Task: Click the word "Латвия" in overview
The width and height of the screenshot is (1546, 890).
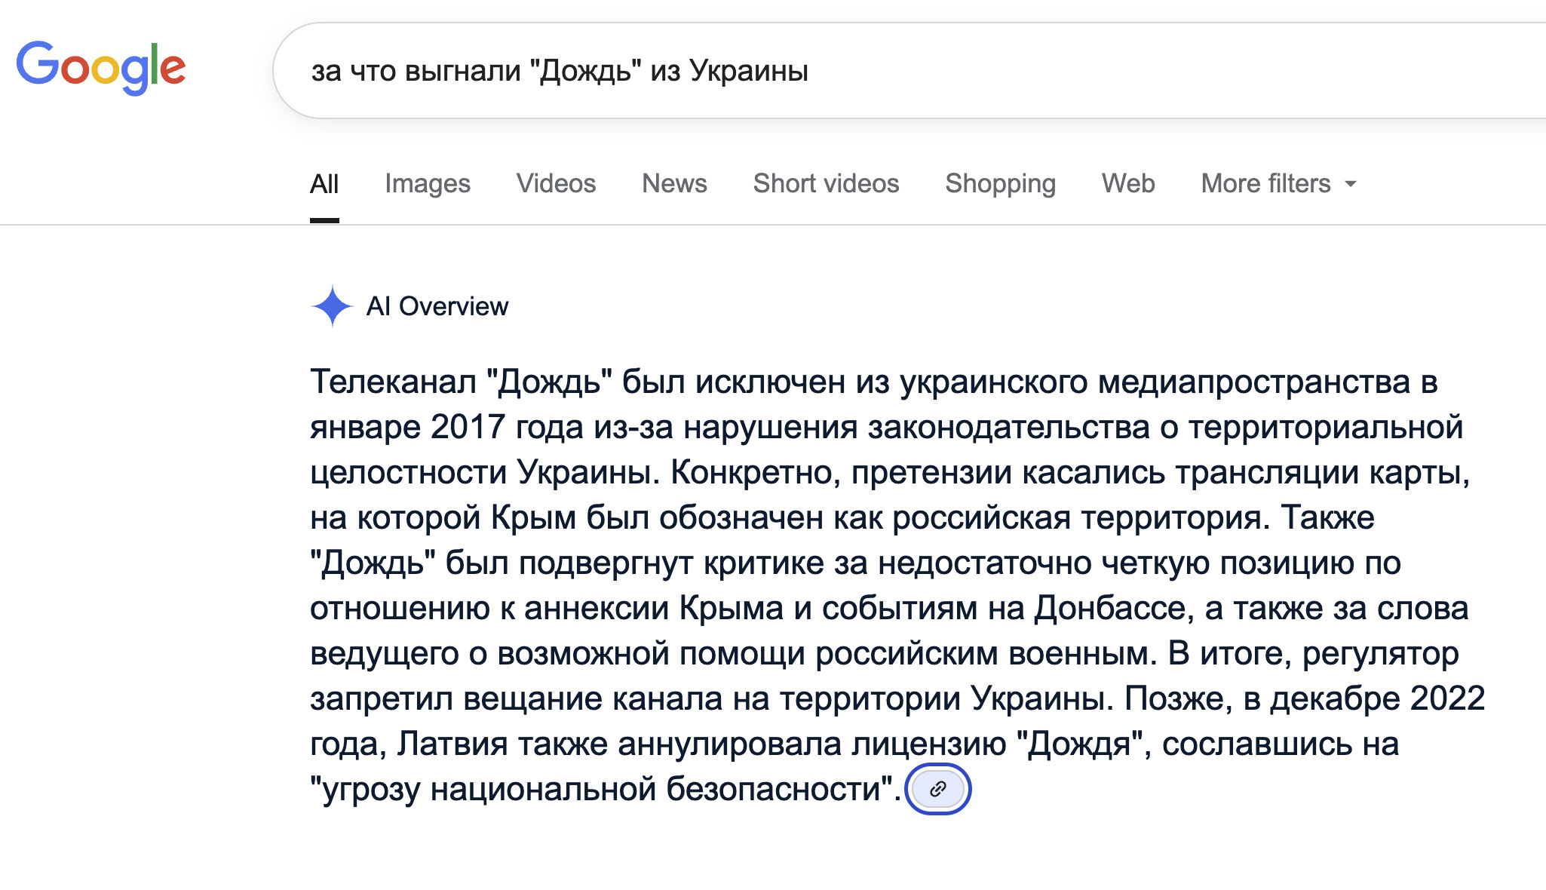Action: click(452, 744)
